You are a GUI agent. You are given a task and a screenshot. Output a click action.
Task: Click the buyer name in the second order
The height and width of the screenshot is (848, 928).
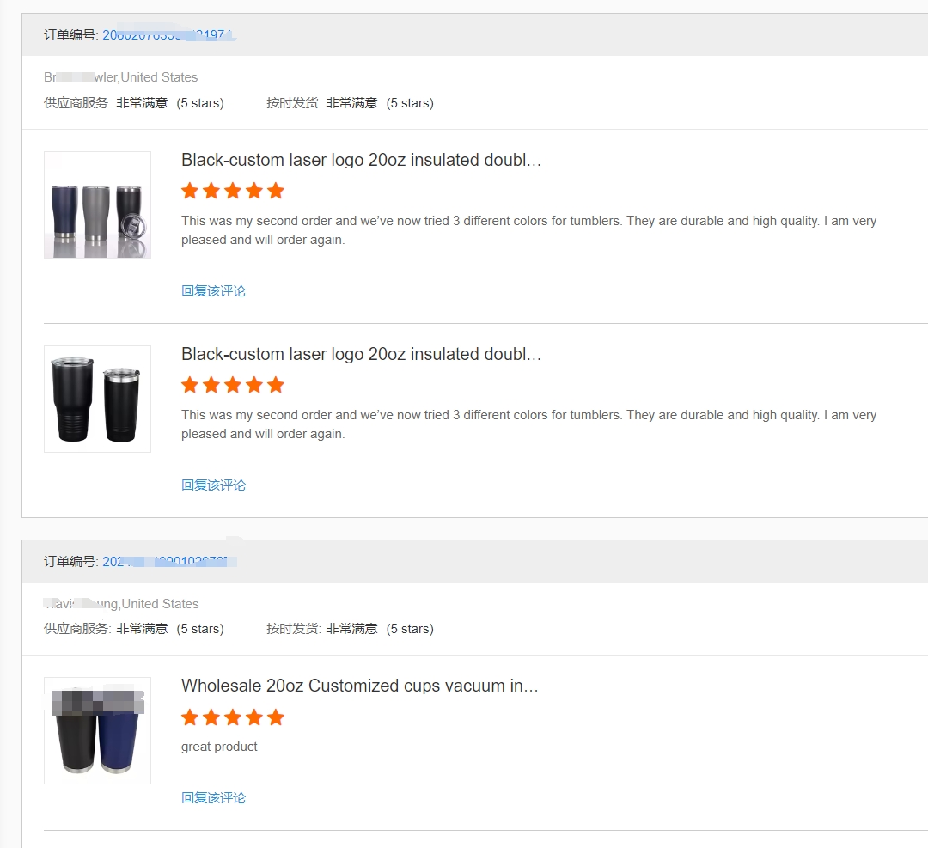click(121, 604)
